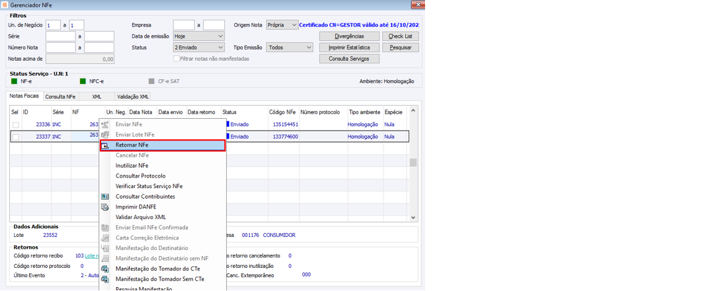Click the Consultar Contribuintes icon
The image size is (714, 291).
pos(105,197)
